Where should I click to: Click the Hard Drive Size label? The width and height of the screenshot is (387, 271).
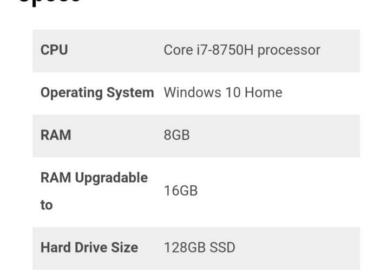(89, 248)
